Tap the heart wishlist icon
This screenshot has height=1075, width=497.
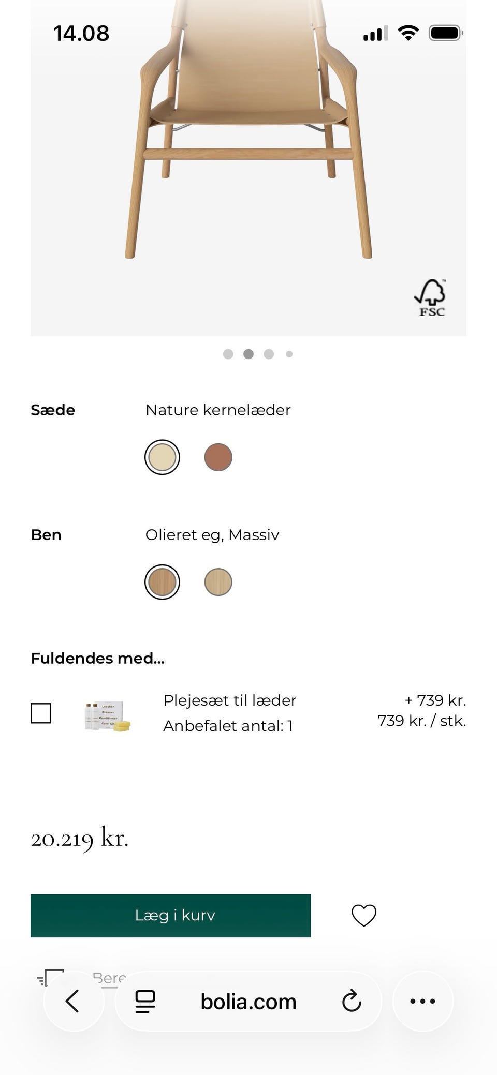tap(363, 915)
